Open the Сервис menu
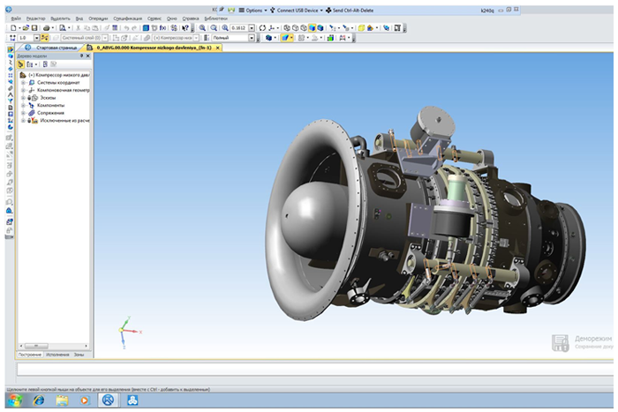The width and height of the screenshot is (618, 412). click(154, 19)
